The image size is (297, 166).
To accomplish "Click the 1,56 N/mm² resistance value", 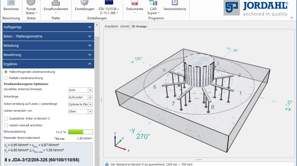I will click(x=84, y=139).
